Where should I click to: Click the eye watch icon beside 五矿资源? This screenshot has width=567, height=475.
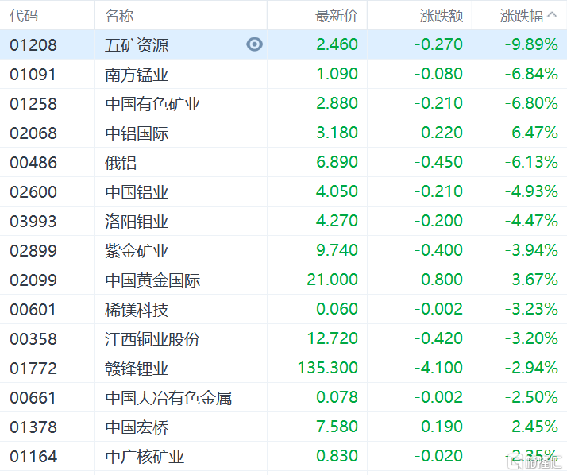(254, 44)
